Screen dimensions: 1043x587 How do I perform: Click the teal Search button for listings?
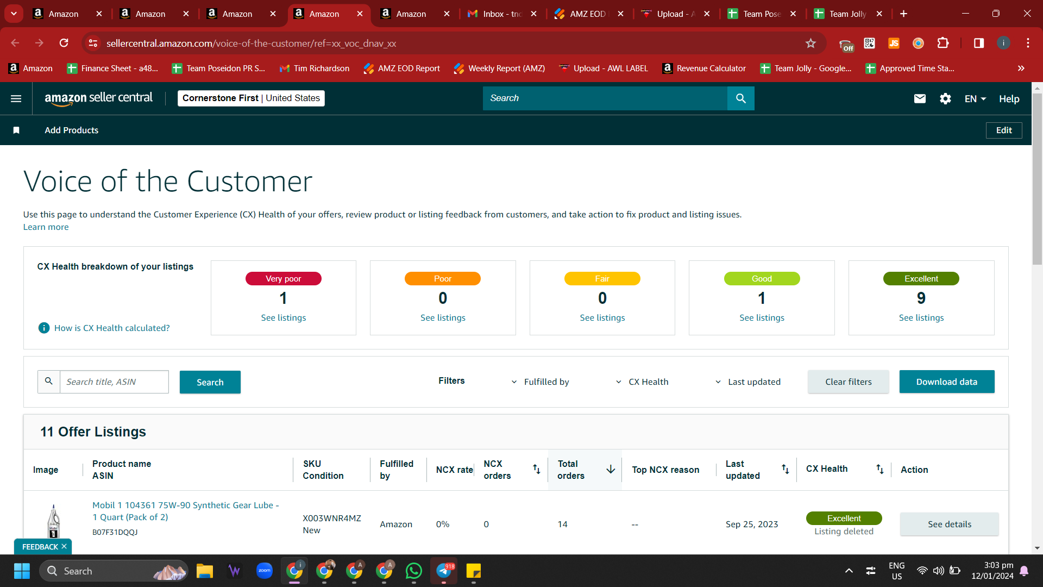pos(210,382)
